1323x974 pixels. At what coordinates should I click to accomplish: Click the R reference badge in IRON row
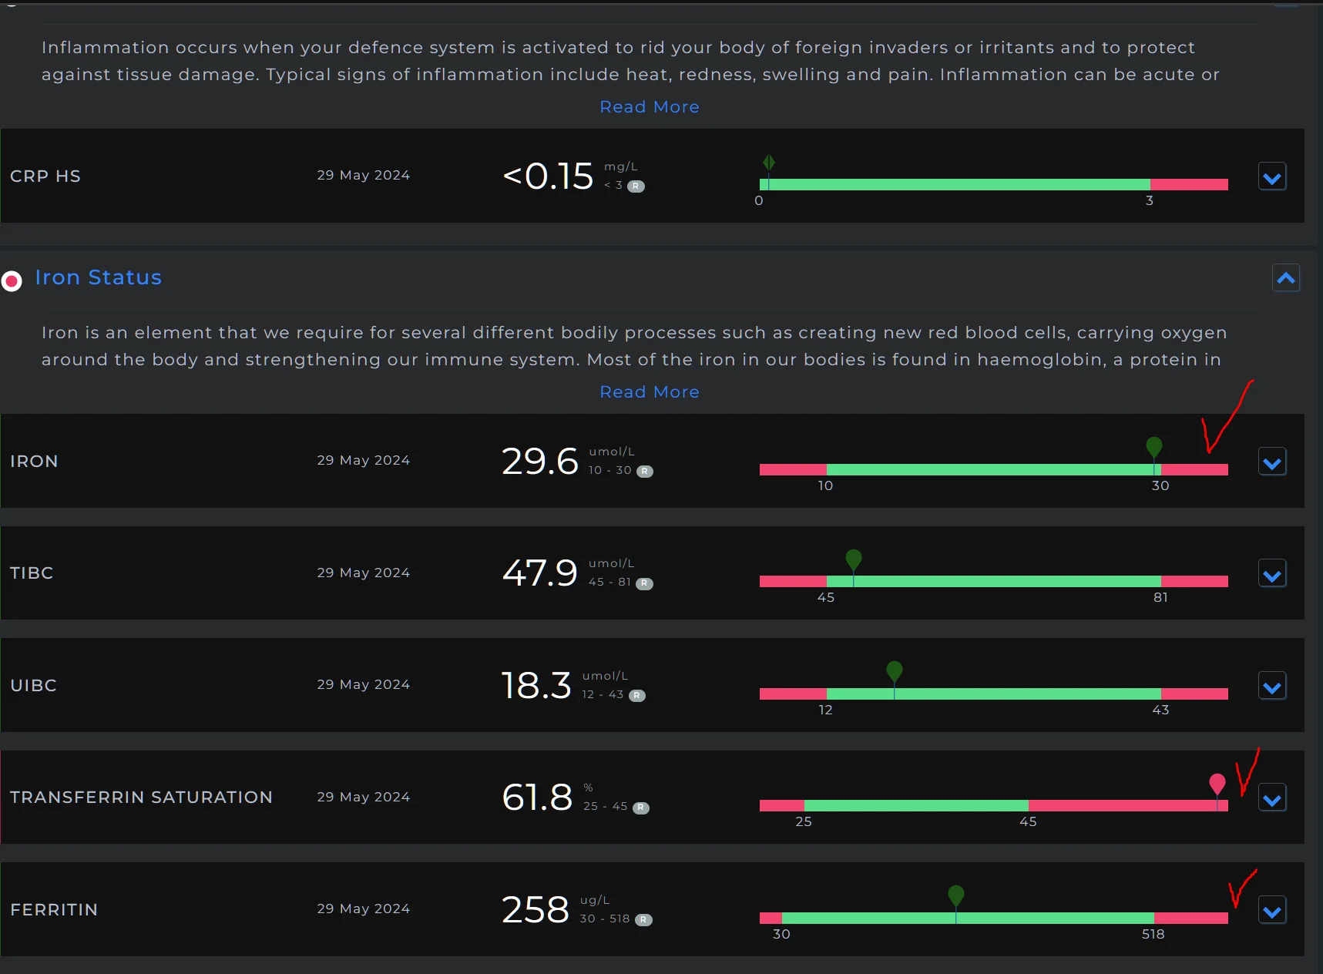click(x=645, y=472)
